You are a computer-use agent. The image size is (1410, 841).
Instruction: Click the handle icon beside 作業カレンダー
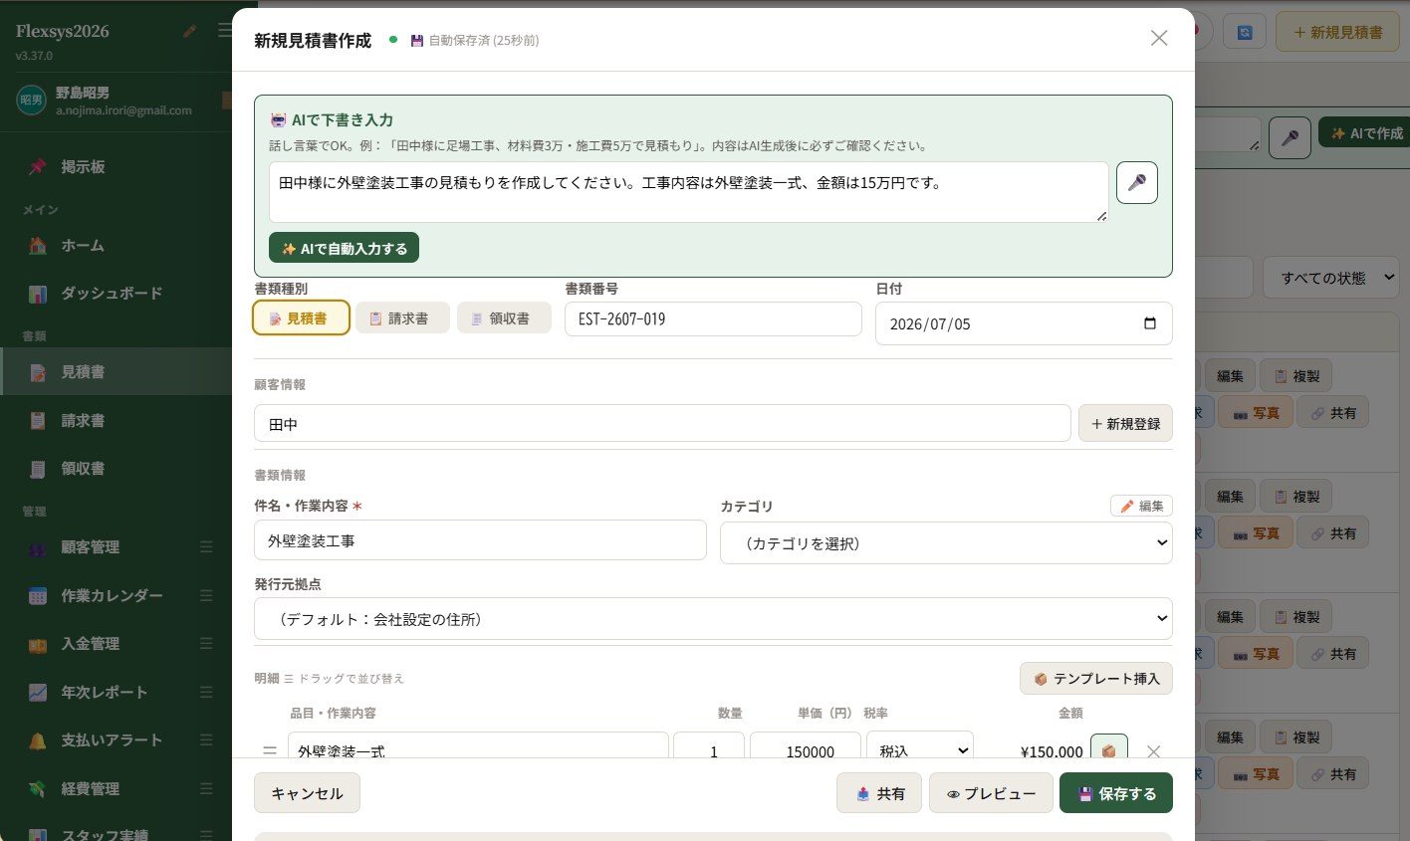coord(206,595)
